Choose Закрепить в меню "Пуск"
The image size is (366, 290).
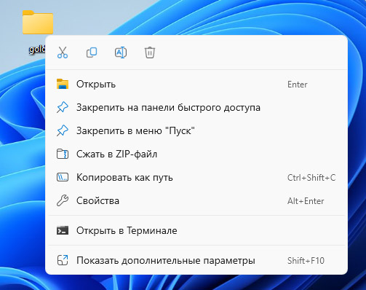point(196,131)
